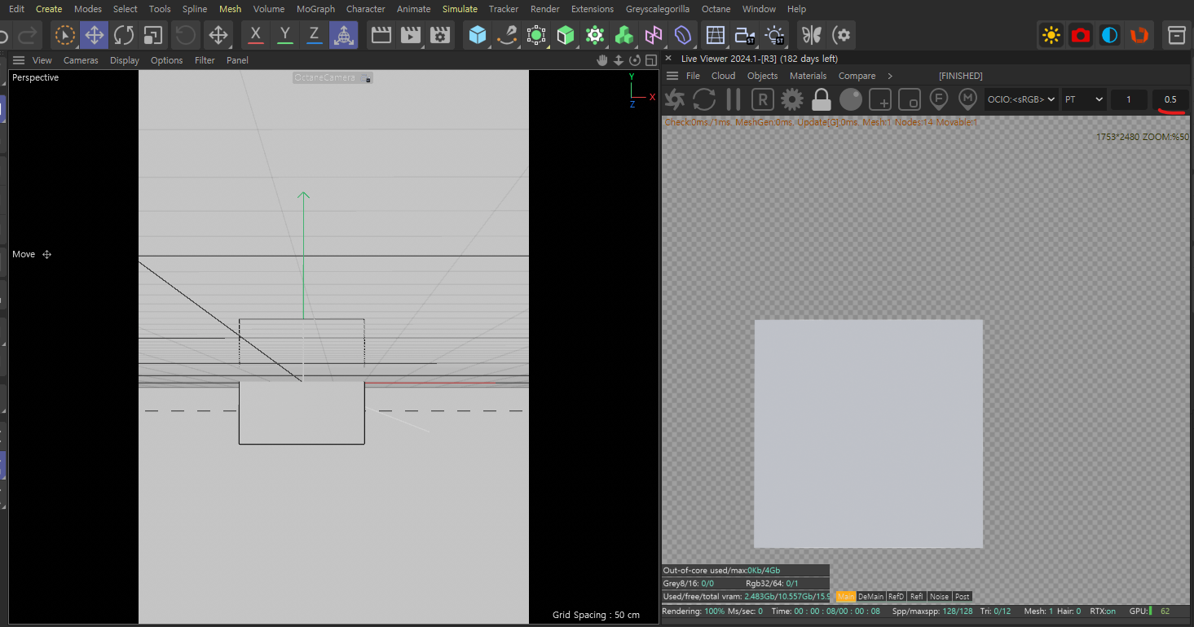
Task: Open the Simulate menu
Action: pos(460,9)
